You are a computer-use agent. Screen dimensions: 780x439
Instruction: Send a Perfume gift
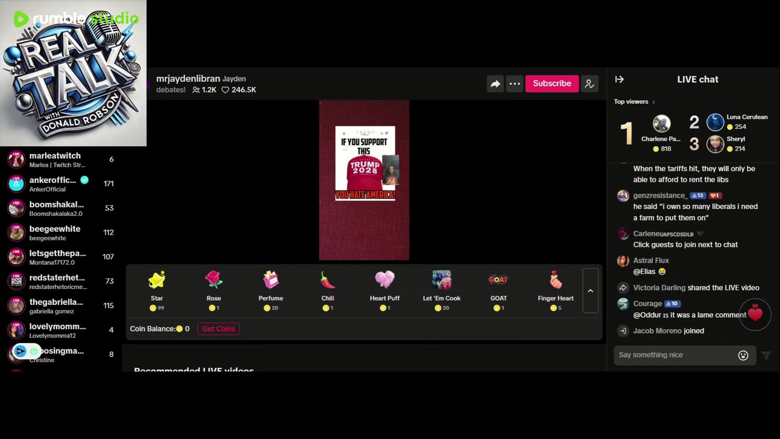pyautogui.click(x=271, y=290)
